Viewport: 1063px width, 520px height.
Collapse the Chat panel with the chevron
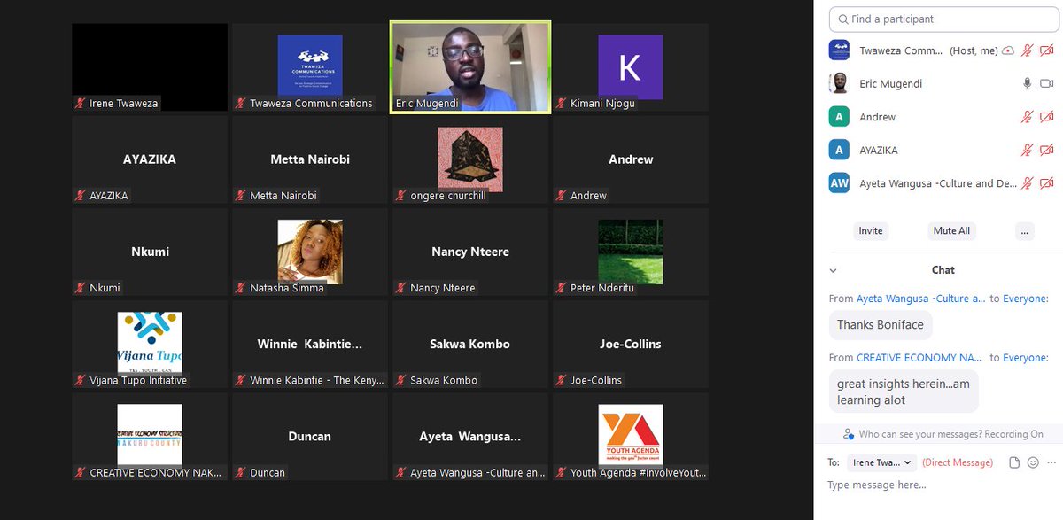(x=833, y=270)
